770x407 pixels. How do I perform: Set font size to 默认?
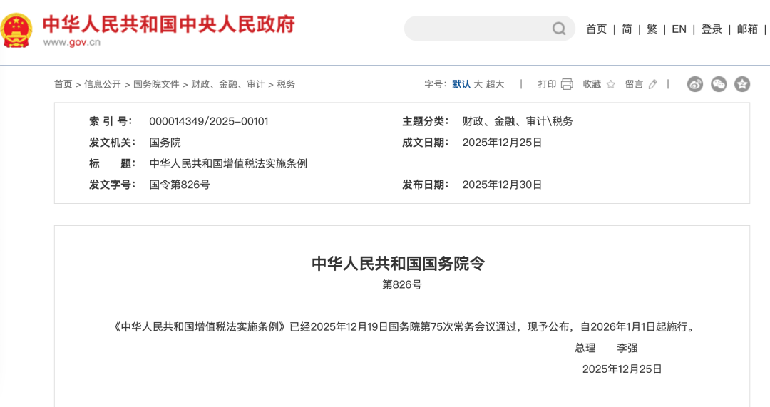coord(461,84)
